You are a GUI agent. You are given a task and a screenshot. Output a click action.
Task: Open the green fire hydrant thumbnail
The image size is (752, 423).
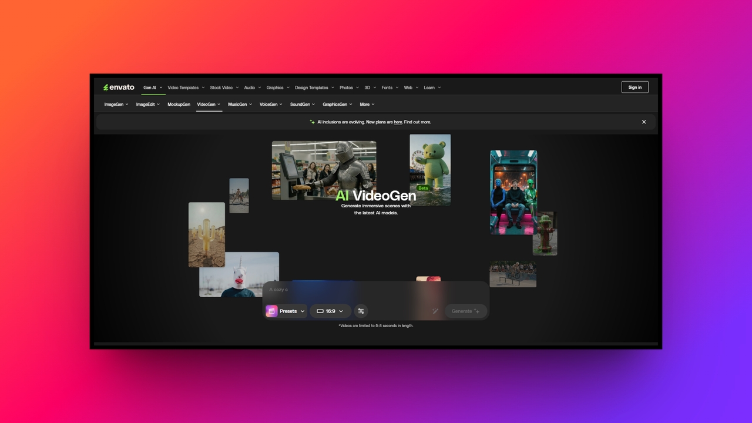click(x=546, y=234)
